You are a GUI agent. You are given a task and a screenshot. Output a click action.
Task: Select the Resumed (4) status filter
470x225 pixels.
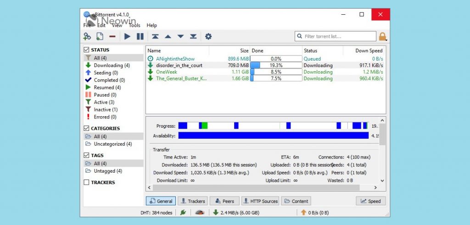(113, 88)
